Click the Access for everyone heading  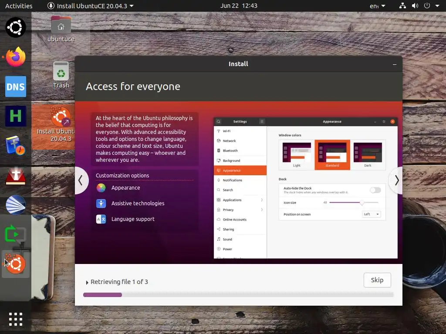point(133,87)
